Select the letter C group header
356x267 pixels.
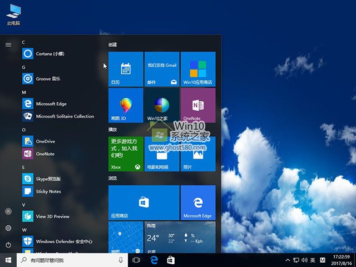tap(23, 42)
